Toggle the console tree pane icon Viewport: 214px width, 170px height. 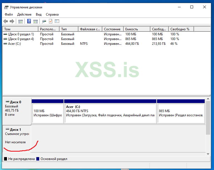(21, 21)
